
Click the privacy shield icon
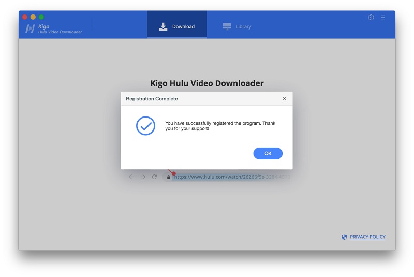point(344,237)
